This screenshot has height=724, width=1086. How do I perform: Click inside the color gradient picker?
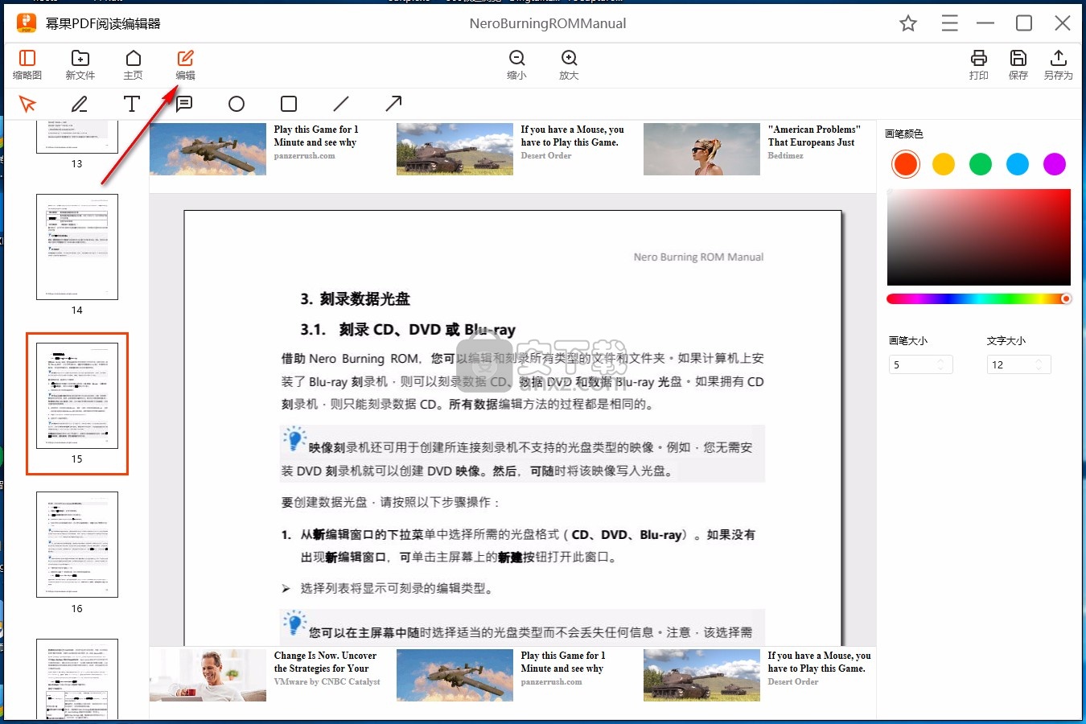tap(979, 237)
